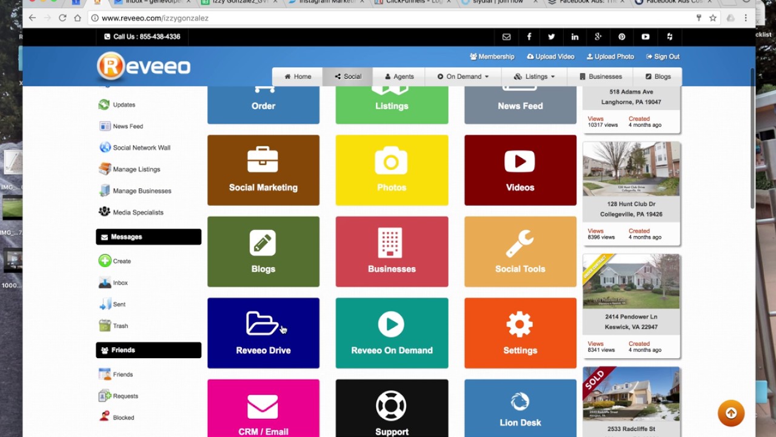Open Social Network Wall in sidebar

[x=135, y=147]
